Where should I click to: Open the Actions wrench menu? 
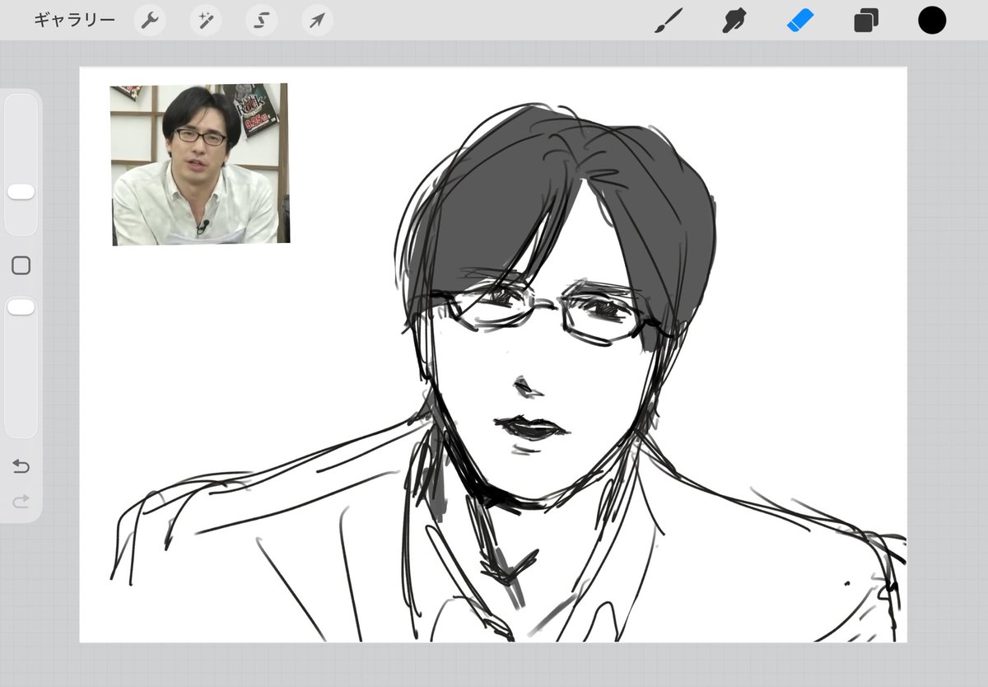(x=149, y=21)
